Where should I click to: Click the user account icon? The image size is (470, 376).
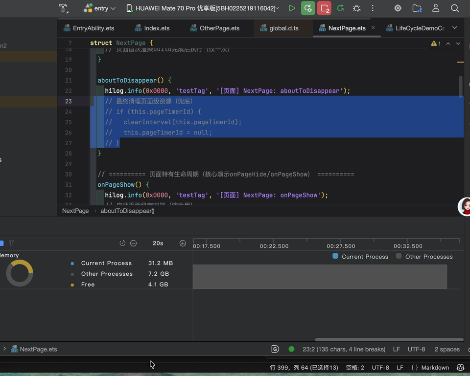[436, 8]
